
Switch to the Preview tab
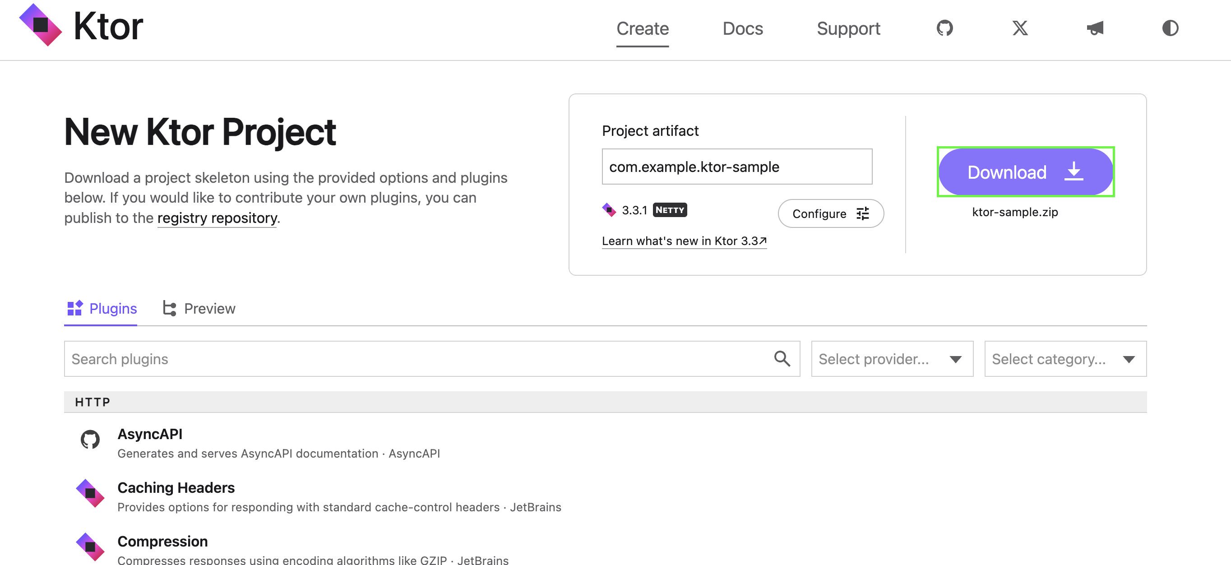pyautogui.click(x=199, y=309)
